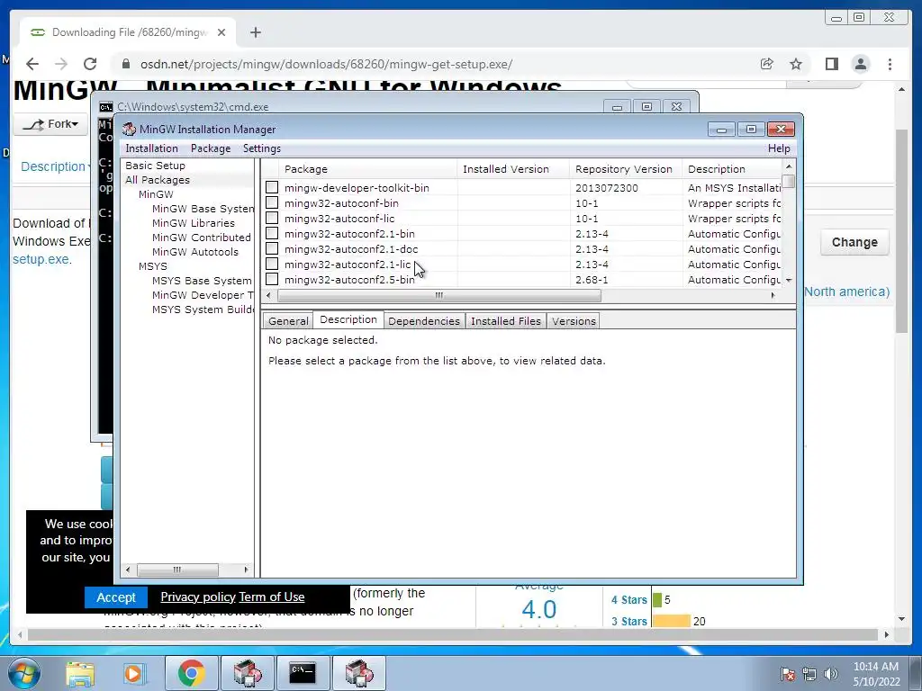922x691 pixels.
Task: Open the 4 Stars rating link
Action: click(x=629, y=600)
